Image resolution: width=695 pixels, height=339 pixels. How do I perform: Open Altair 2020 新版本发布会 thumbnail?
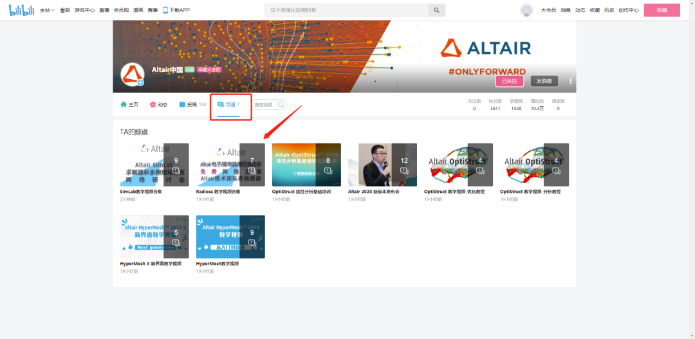coord(382,165)
